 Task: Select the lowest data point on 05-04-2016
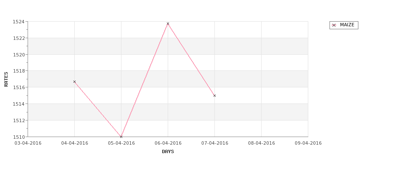(121, 137)
